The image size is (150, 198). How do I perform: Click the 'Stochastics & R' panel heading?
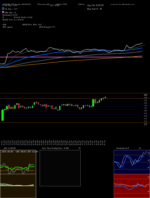[x=122, y=148]
